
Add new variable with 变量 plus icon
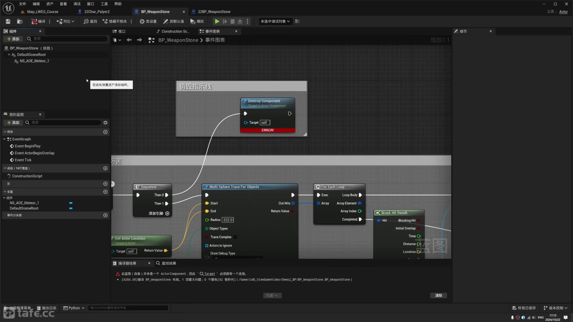click(x=105, y=192)
